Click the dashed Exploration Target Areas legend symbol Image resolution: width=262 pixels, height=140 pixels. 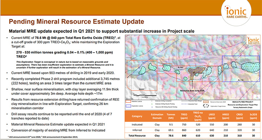pos(206,106)
